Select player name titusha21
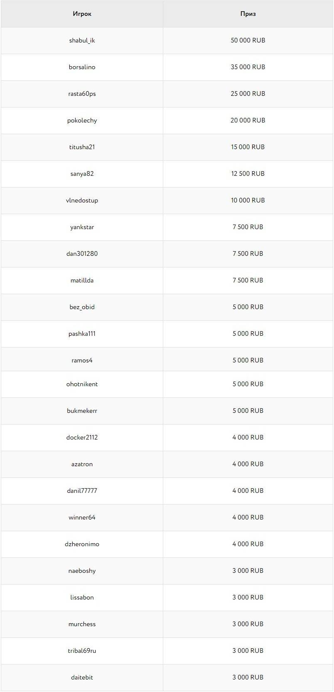This screenshot has width=334, height=692. [82, 147]
